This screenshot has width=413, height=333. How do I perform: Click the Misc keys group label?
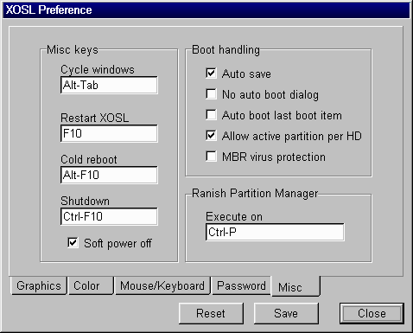tap(73, 49)
